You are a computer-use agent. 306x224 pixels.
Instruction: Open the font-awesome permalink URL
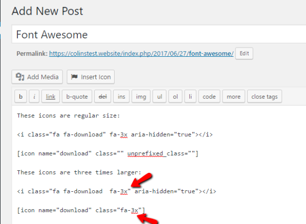pos(141,54)
